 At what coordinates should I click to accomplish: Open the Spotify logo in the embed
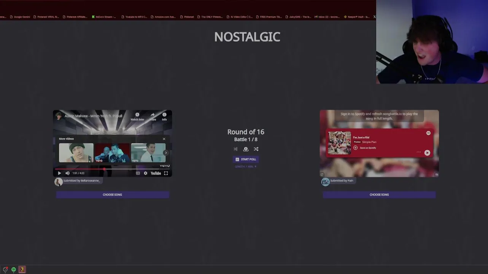[x=428, y=133]
